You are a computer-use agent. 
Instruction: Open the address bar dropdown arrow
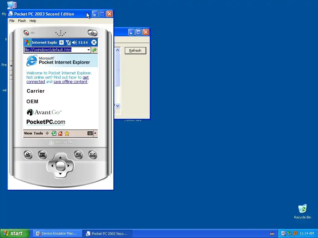(x=89, y=50)
